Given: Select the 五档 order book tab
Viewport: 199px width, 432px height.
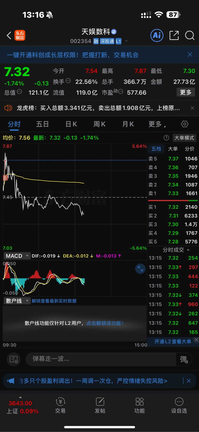Looking at the screenshot, I should pyautogui.click(x=156, y=149).
